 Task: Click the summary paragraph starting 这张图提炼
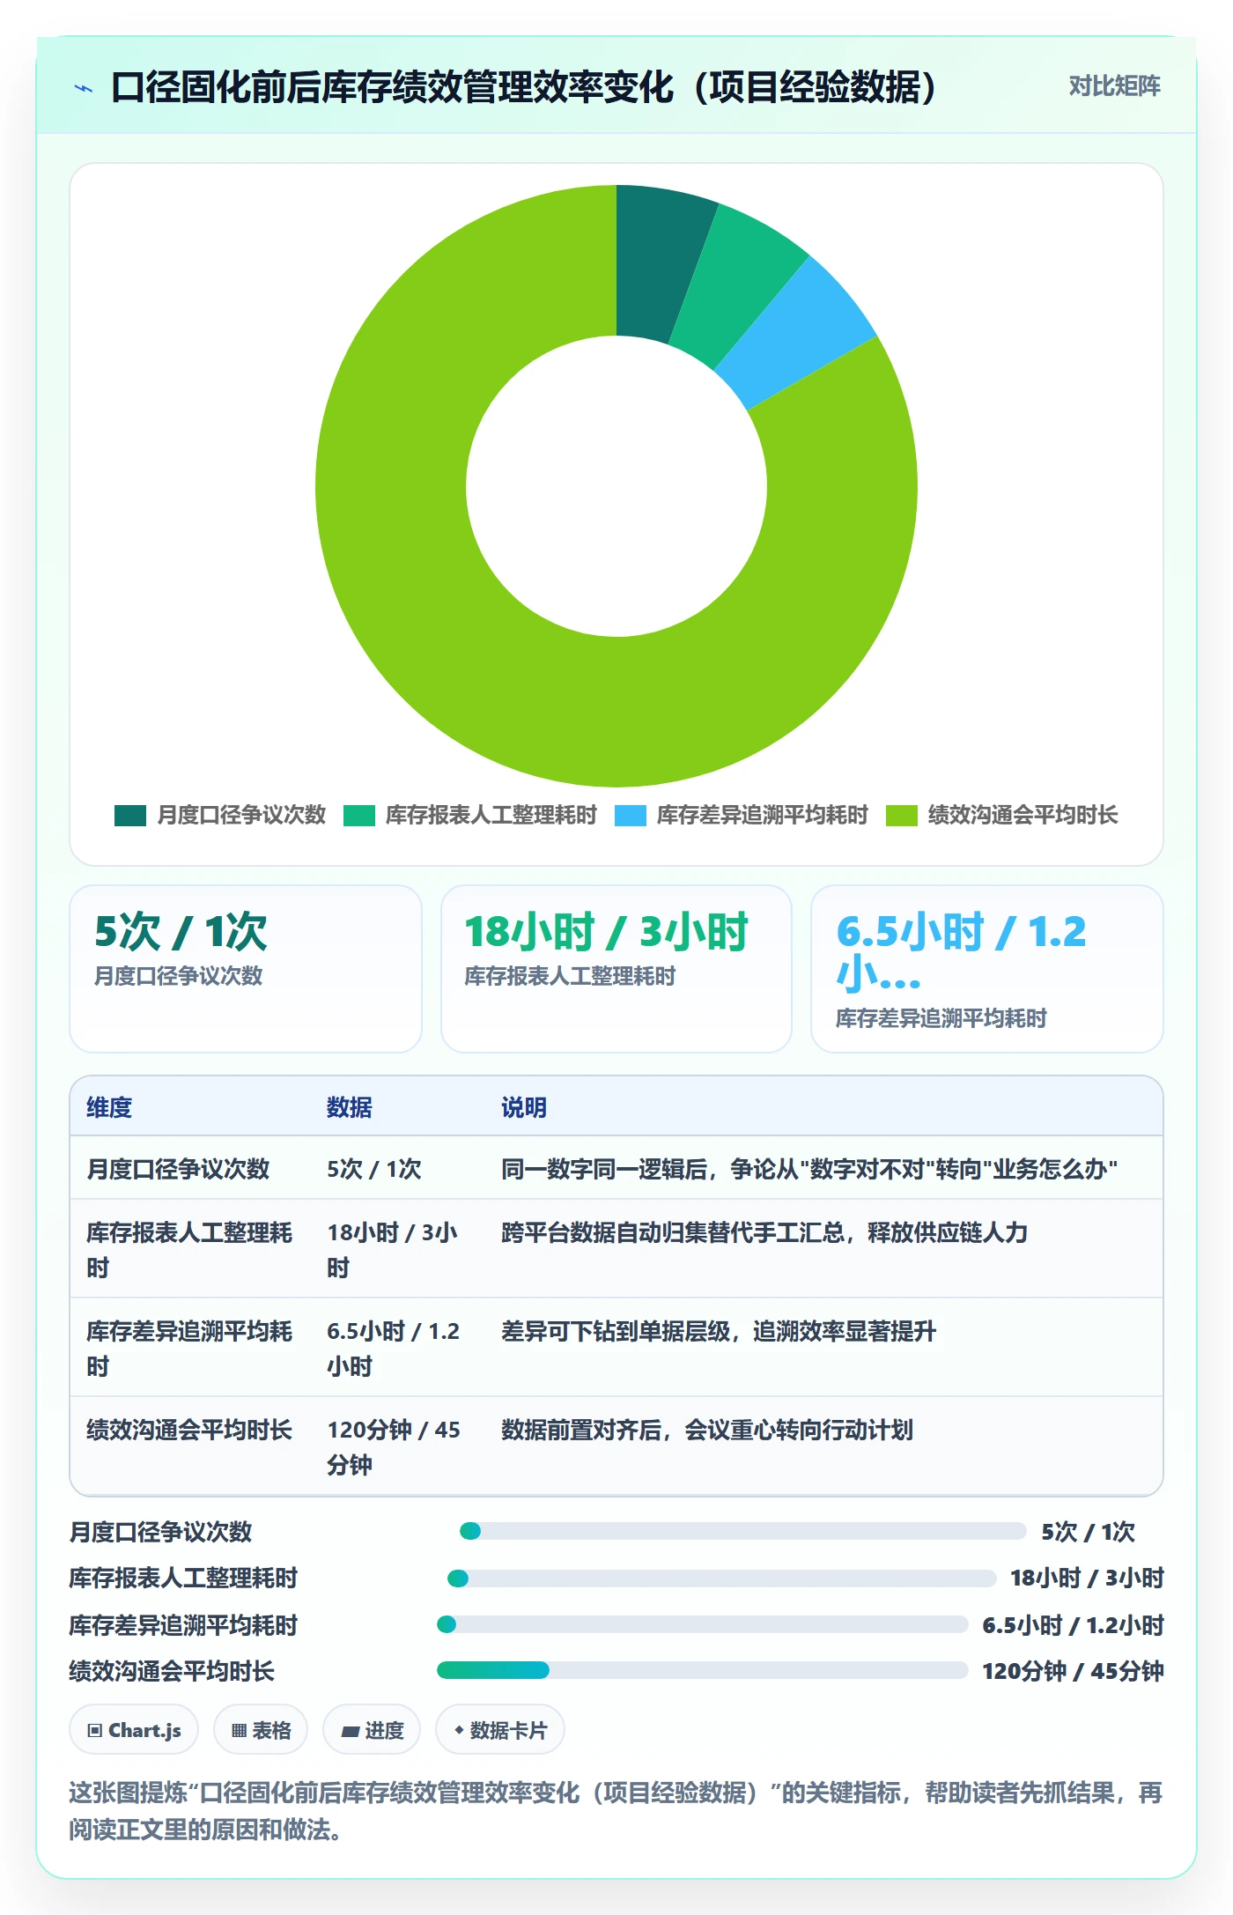click(x=616, y=1811)
